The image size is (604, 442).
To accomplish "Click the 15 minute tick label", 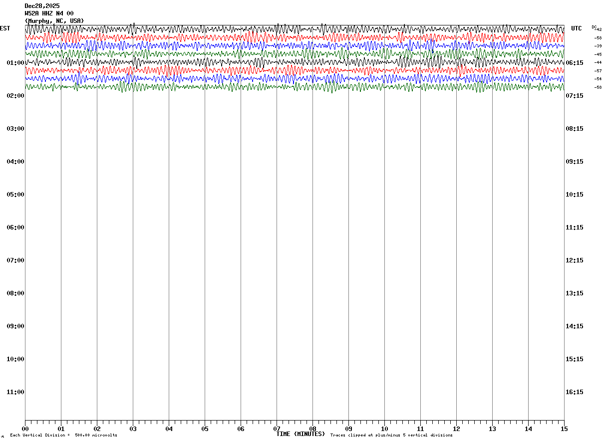I will pos(564,429).
